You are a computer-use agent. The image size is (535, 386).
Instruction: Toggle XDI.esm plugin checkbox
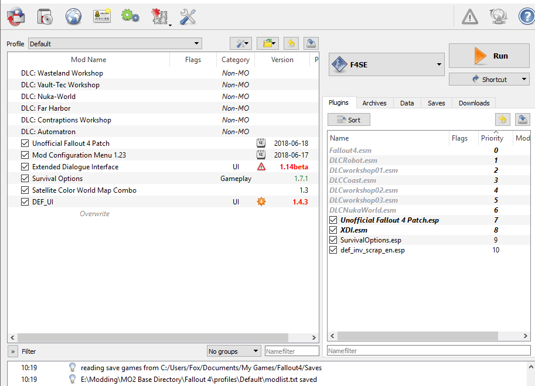[333, 230]
